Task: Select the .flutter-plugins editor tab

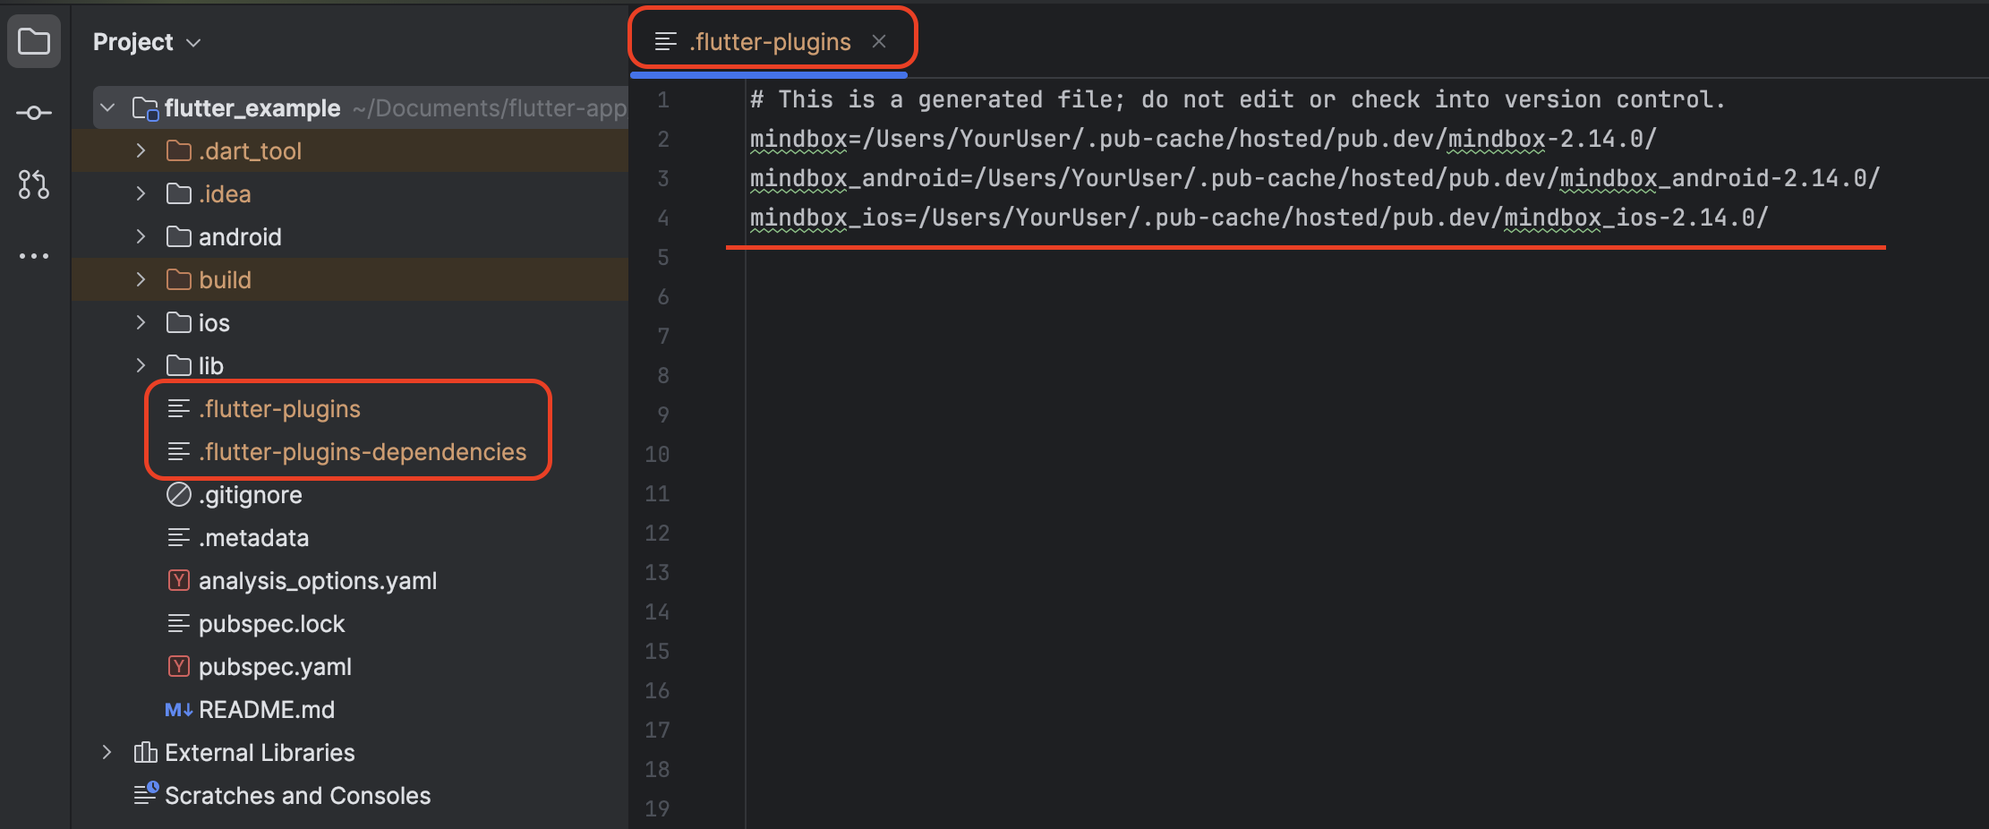Action: click(x=770, y=42)
